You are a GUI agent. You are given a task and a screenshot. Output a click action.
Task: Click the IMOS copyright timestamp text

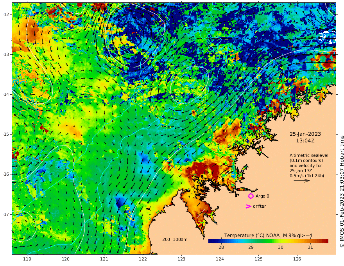342,191
